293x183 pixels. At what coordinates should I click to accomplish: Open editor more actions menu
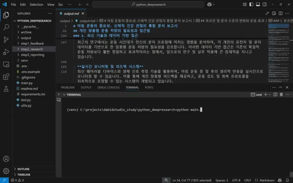tap(287, 13)
